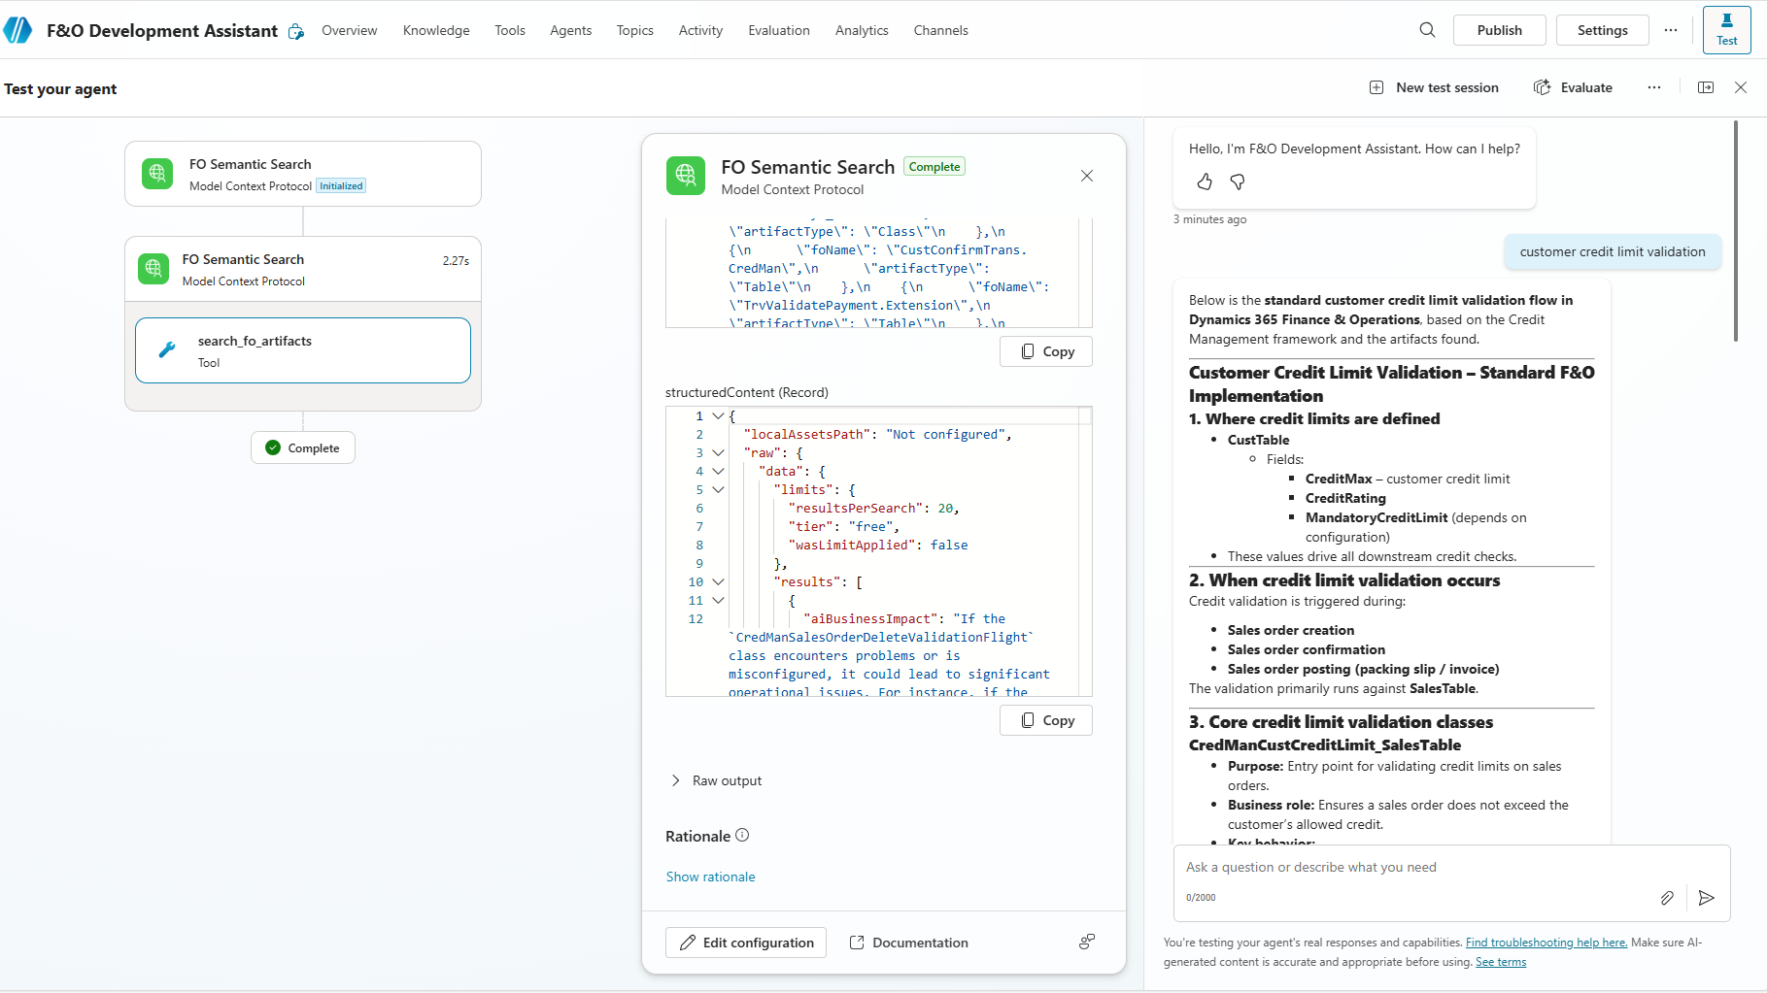Click the '2.27s' duration label
The height and width of the screenshot is (993, 1767).
(x=456, y=261)
